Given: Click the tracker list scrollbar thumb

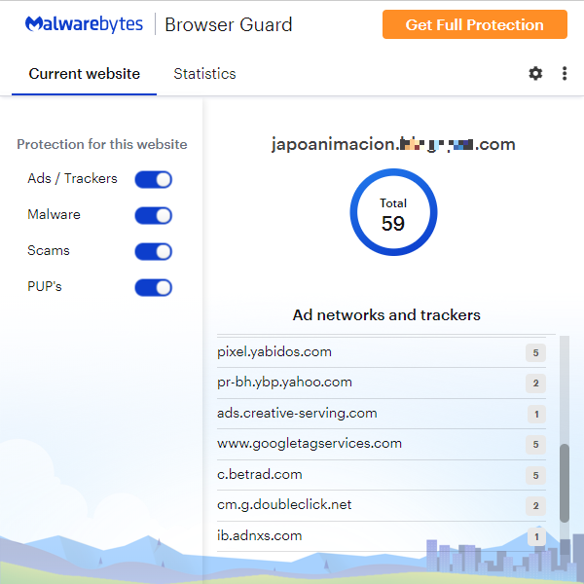Looking at the screenshot, I should (x=565, y=483).
